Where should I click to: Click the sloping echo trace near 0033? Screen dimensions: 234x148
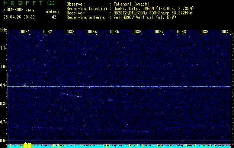coord(72,95)
